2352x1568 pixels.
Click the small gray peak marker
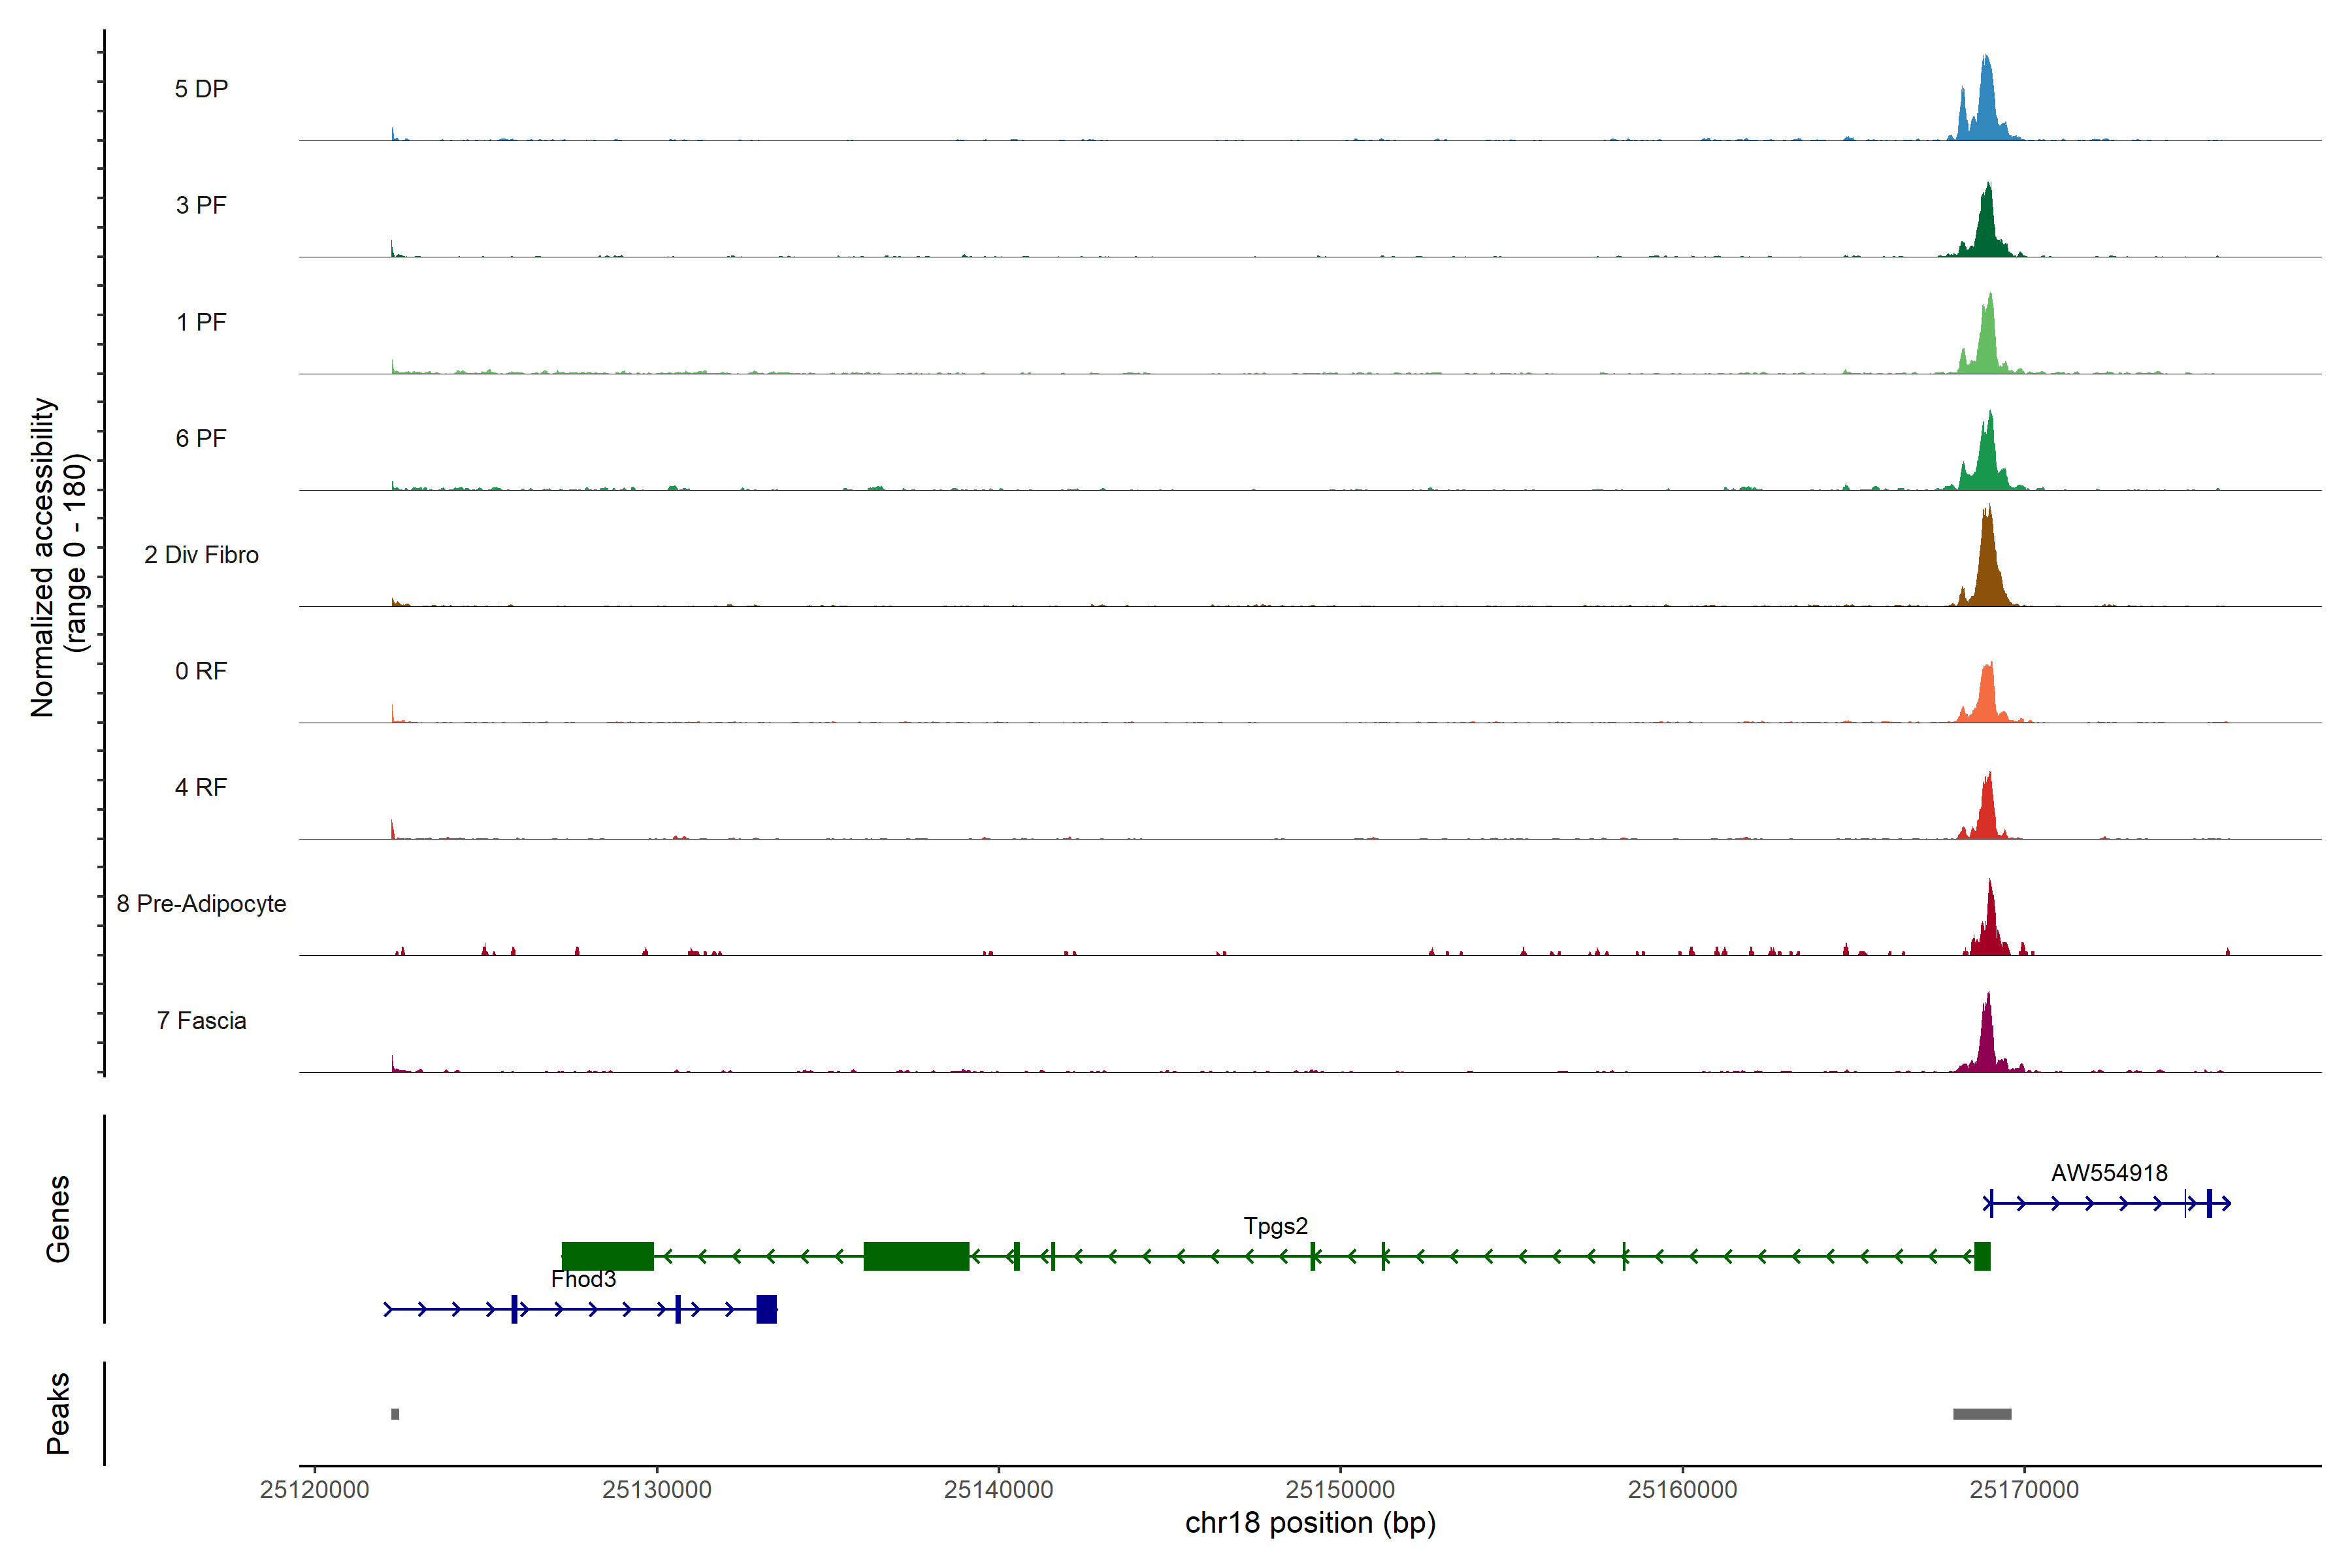click(x=395, y=1414)
